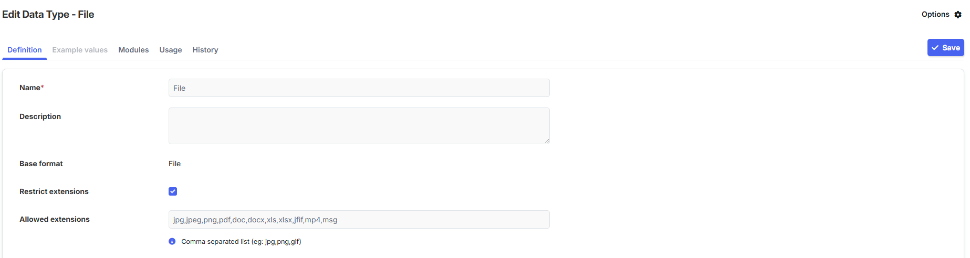Focus the Name input field
The width and height of the screenshot is (970, 258).
359,88
